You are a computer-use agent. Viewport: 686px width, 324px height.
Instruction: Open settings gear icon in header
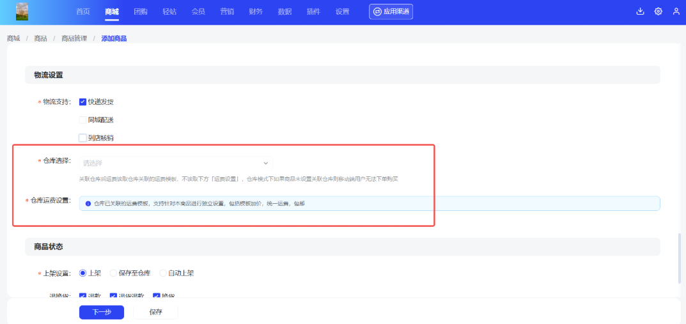pos(658,12)
